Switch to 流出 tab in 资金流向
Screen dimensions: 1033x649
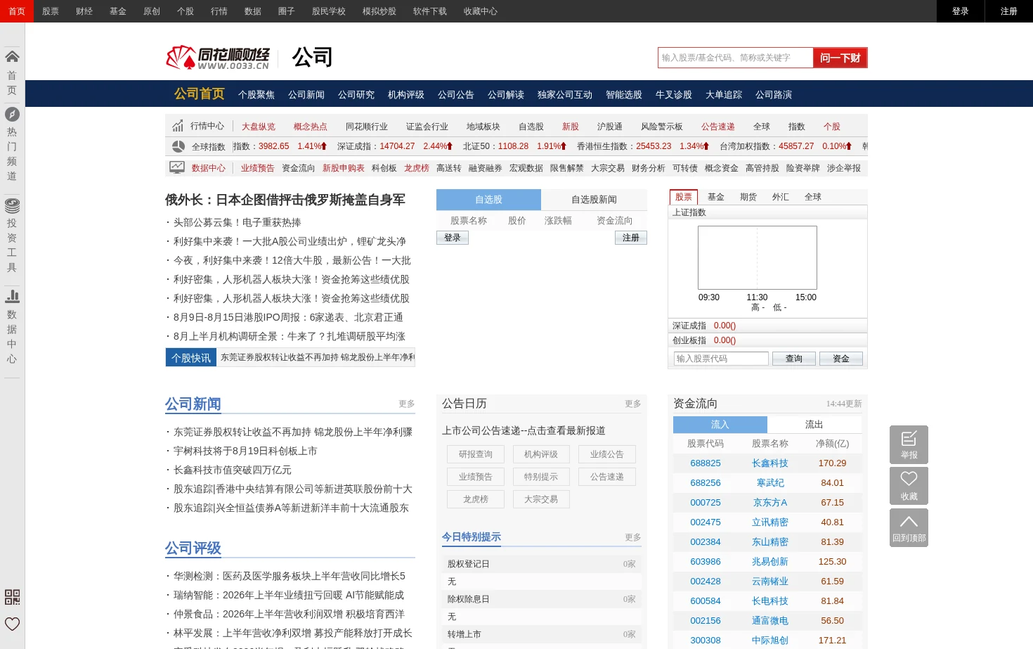814,425
